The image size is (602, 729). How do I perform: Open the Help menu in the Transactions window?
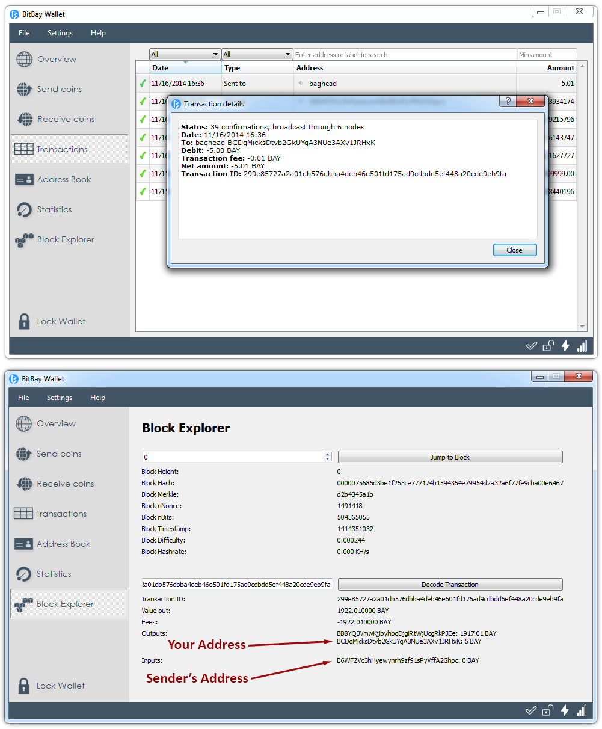click(98, 33)
